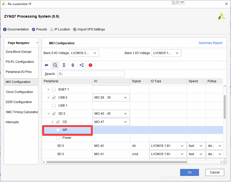Click the expand all toolbar icon
The image size is (231, 182).
73,65
